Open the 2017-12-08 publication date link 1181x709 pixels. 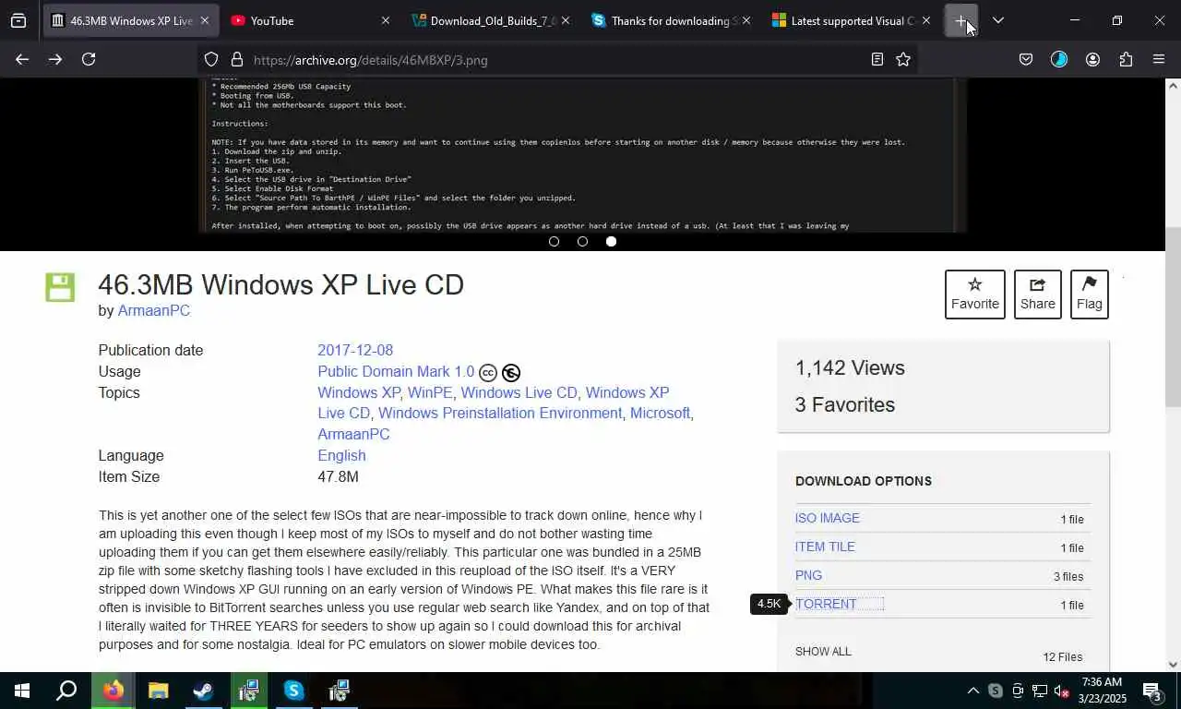(x=355, y=350)
